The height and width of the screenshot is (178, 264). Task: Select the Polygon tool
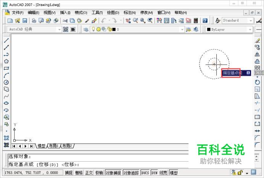point(6,61)
